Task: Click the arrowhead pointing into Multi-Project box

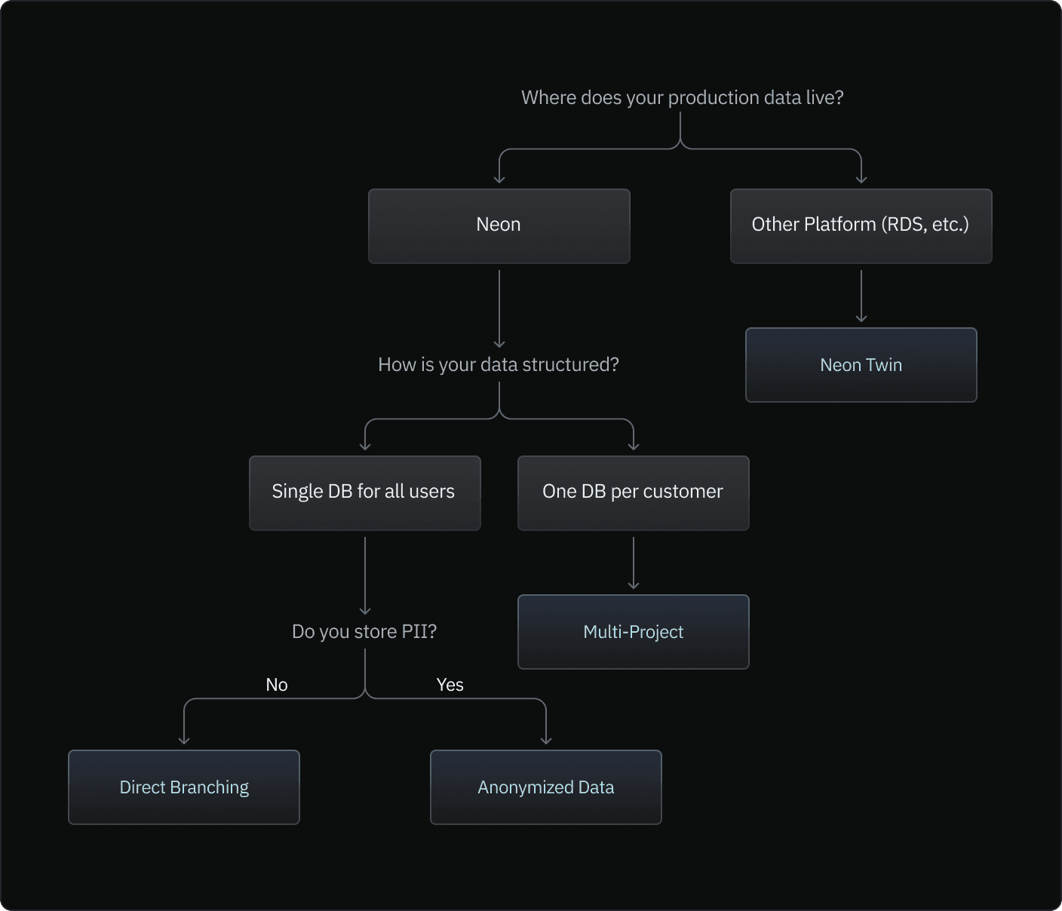Action: coord(634,585)
